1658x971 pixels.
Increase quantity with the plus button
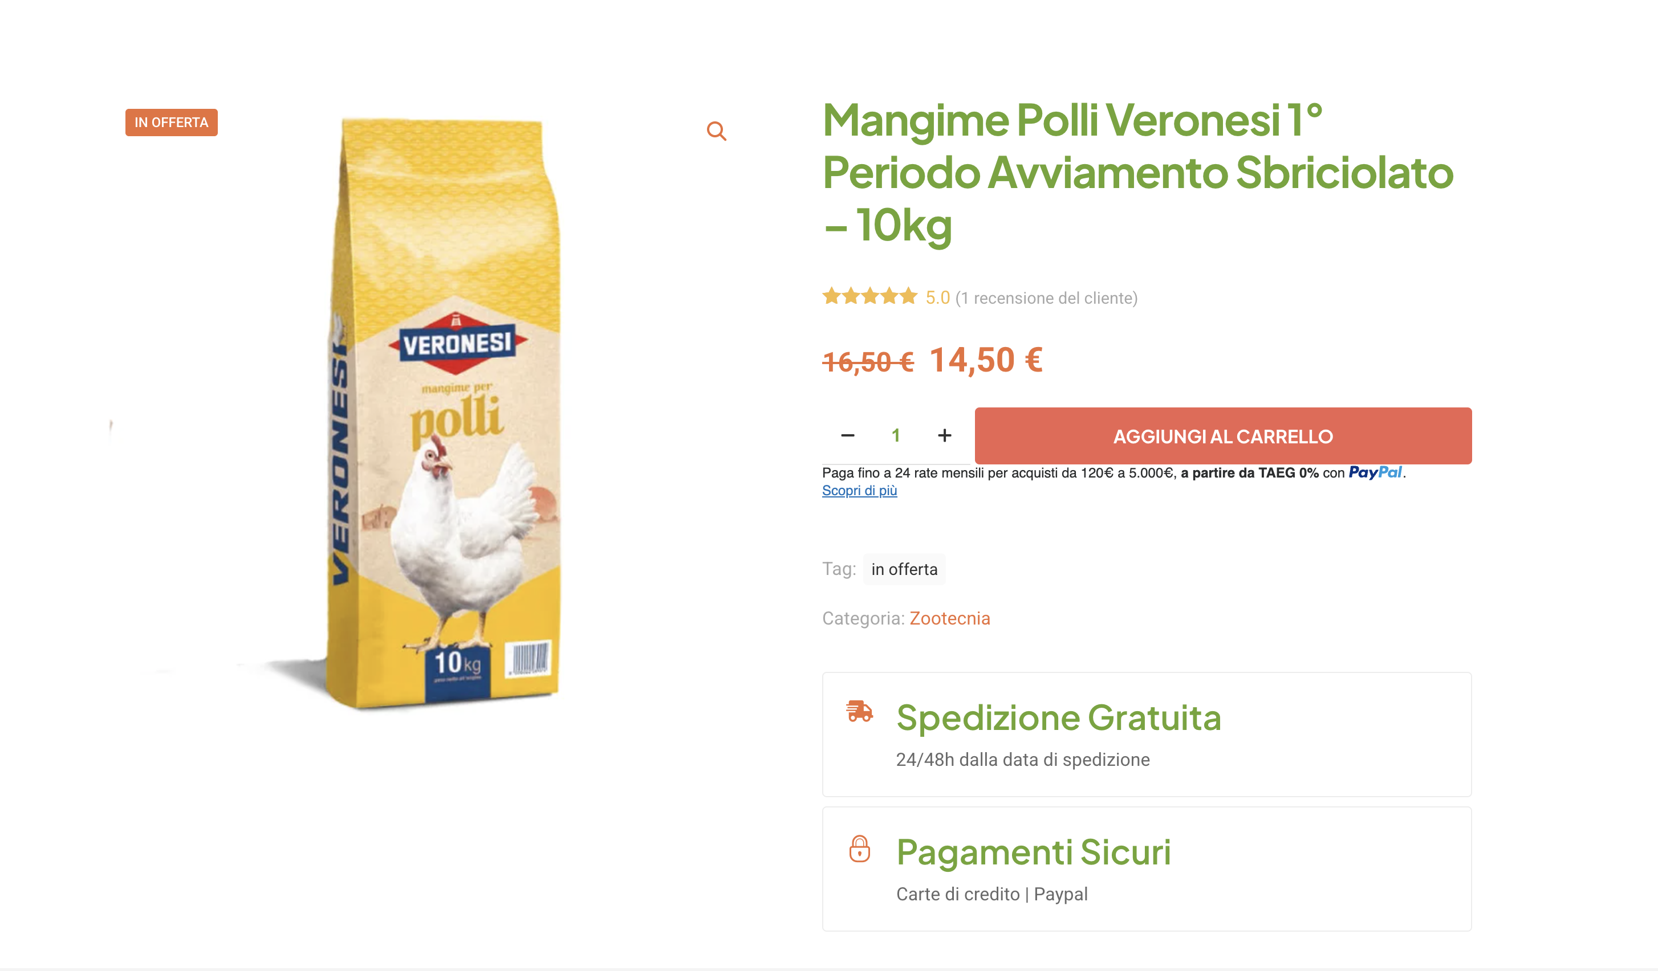[944, 435]
